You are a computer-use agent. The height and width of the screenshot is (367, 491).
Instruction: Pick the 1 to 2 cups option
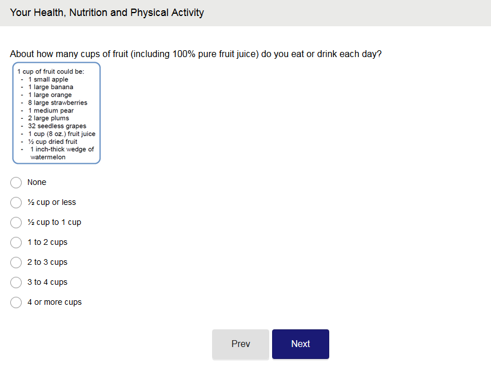[16, 243]
